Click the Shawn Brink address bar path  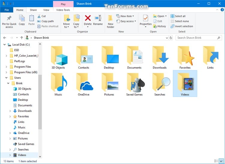pos(41,38)
